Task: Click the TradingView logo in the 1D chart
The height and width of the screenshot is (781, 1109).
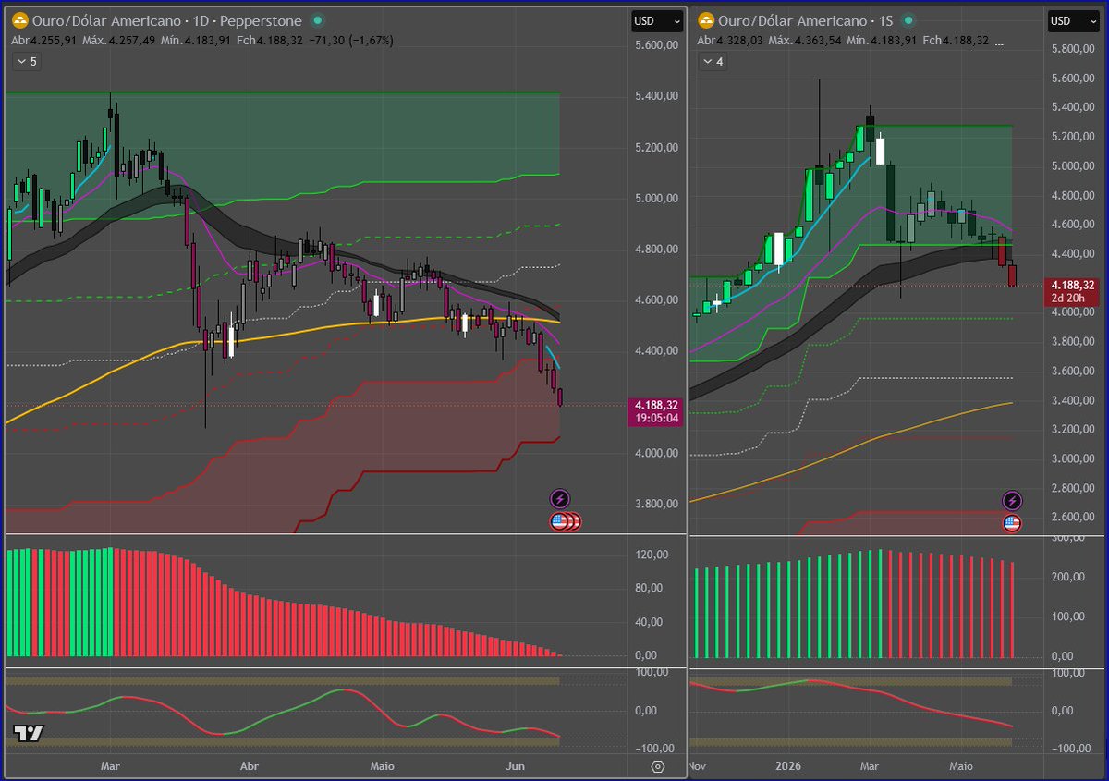Action: (x=28, y=734)
